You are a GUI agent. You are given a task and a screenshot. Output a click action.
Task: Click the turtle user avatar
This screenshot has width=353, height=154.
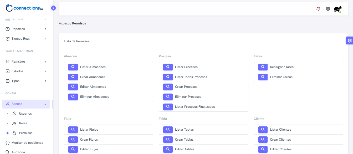click(x=337, y=9)
